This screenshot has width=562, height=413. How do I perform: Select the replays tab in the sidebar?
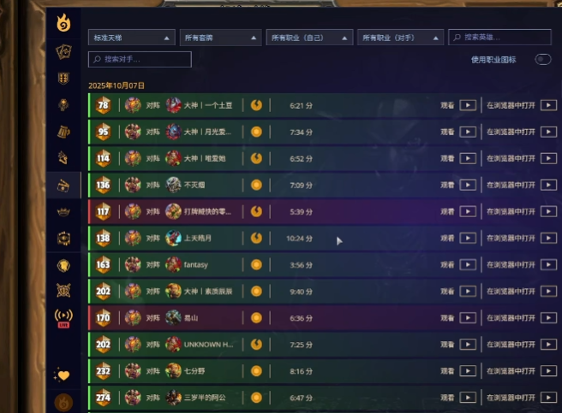pos(63,186)
